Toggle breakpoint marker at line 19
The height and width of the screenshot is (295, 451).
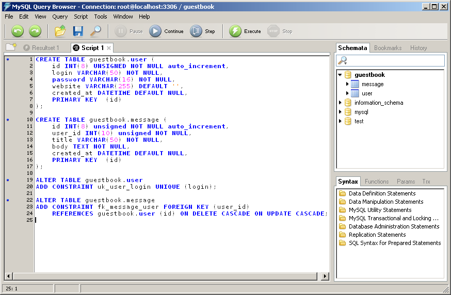click(8, 180)
